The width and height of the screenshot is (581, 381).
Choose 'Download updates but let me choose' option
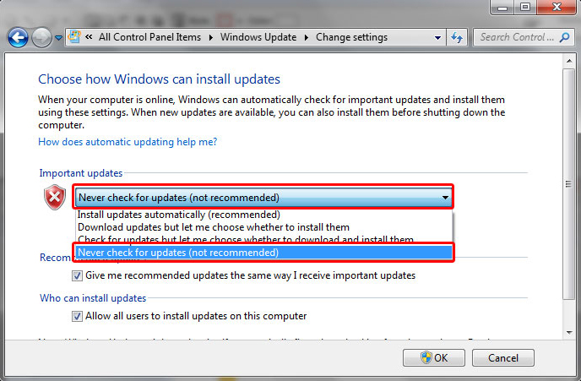pos(213,227)
